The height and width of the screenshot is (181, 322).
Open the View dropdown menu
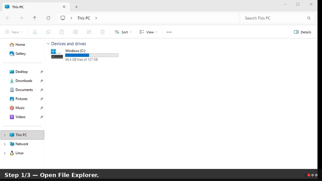click(148, 32)
